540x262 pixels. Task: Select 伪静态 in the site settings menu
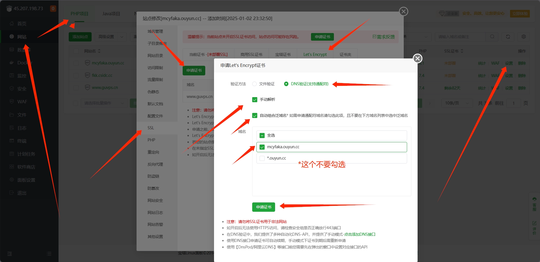pyautogui.click(x=157, y=92)
